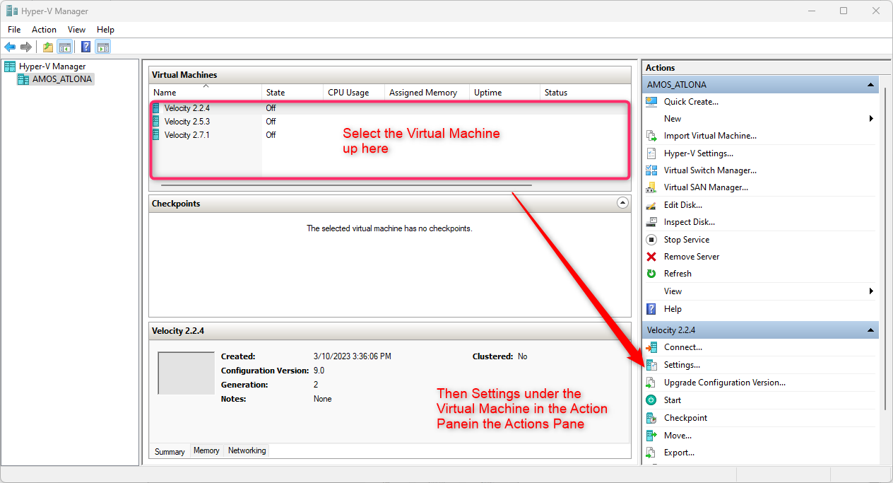Collapse the Velocity 2.2.4 actions section
The image size is (893, 483).
coord(871,330)
